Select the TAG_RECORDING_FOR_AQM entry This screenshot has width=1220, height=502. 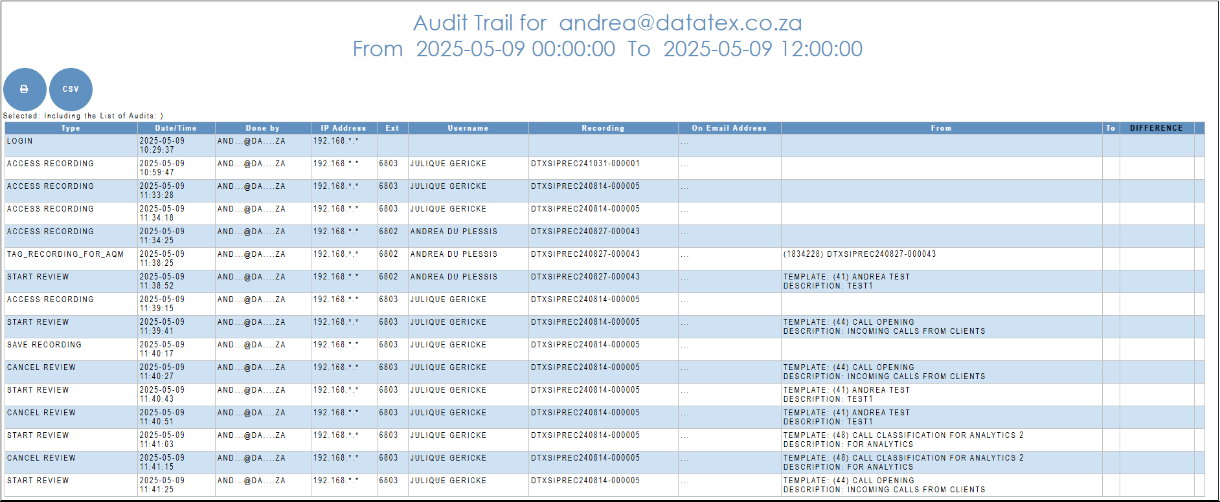tap(65, 254)
